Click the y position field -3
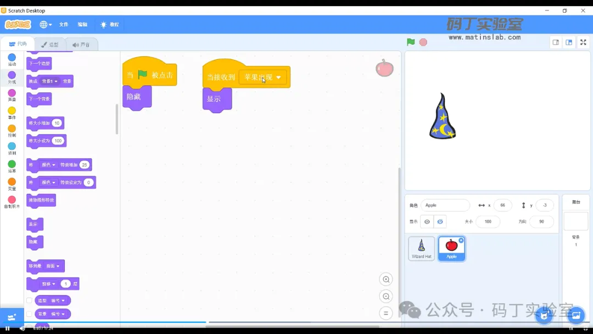 (545, 205)
